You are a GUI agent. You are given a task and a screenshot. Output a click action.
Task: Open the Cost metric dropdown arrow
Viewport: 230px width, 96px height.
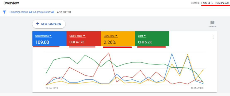145,36
